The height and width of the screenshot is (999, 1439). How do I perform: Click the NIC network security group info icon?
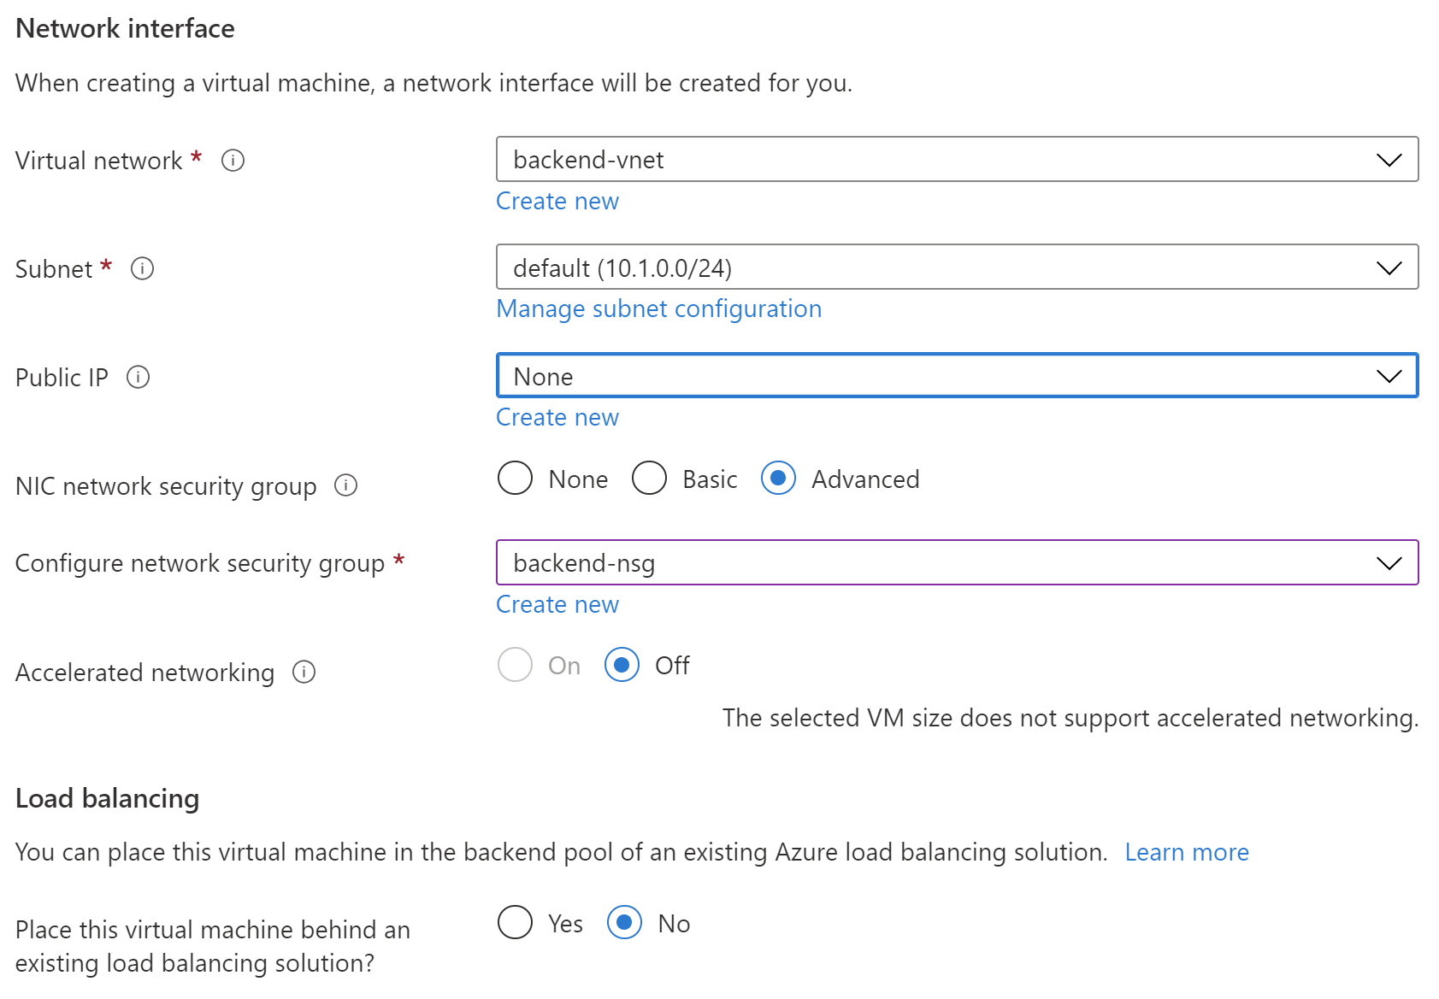pos(345,485)
